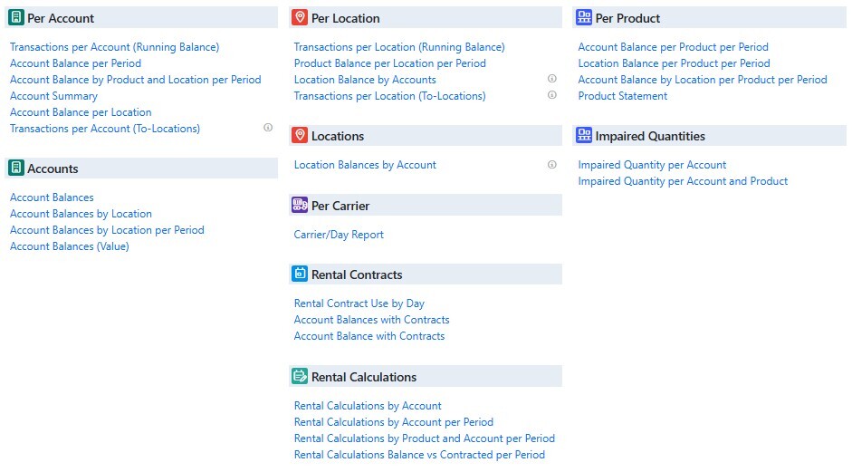Click the Impaired Quantities section icon
This screenshot has width=852, height=472.
pos(584,135)
